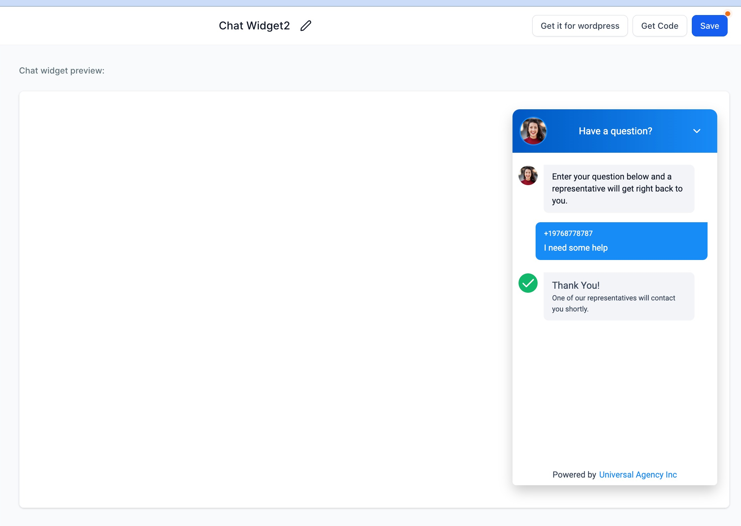Click the 'Powered by' footer text
Viewport: 741px width, 526px height.
(574, 475)
